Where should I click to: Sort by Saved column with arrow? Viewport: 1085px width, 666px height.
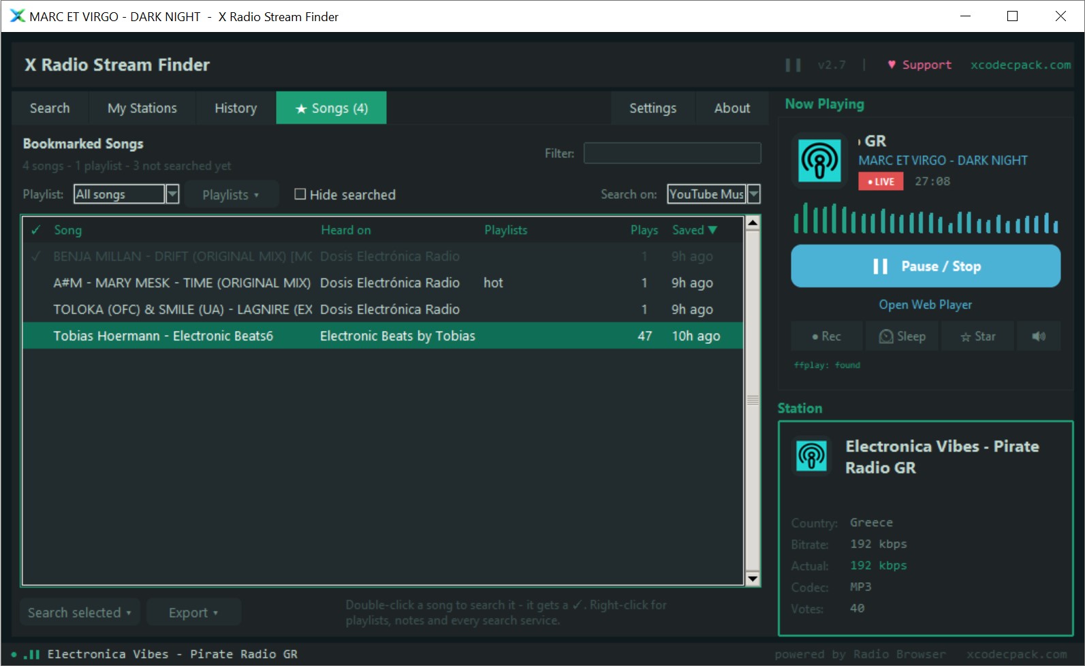(x=695, y=230)
